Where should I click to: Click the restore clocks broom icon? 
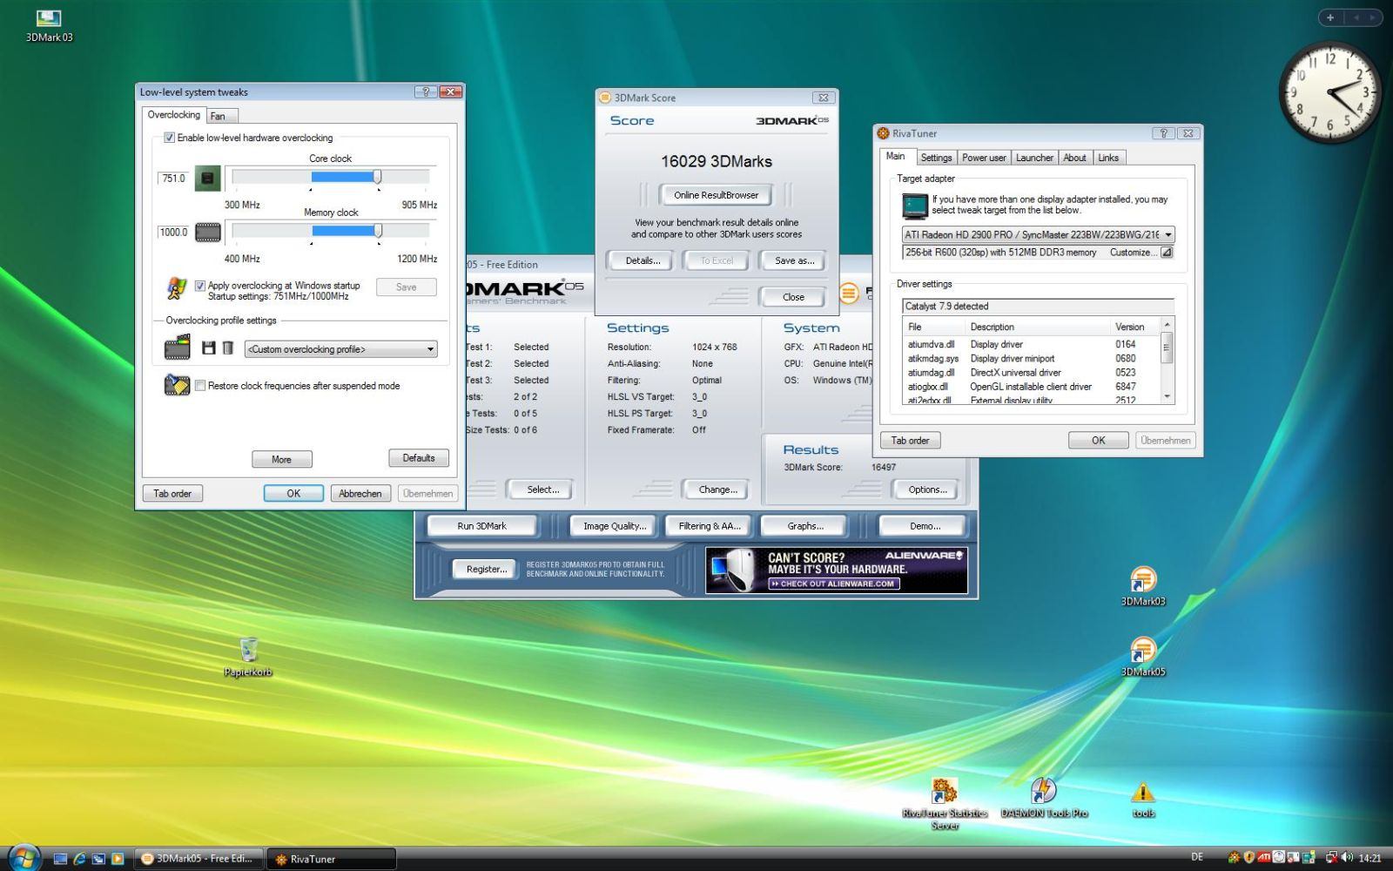click(177, 385)
